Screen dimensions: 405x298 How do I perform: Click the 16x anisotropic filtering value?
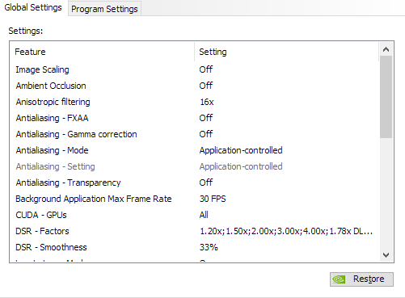click(x=207, y=102)
